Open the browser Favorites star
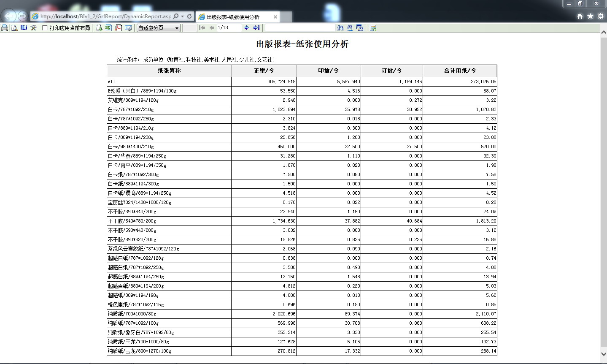 coord(590,16)
